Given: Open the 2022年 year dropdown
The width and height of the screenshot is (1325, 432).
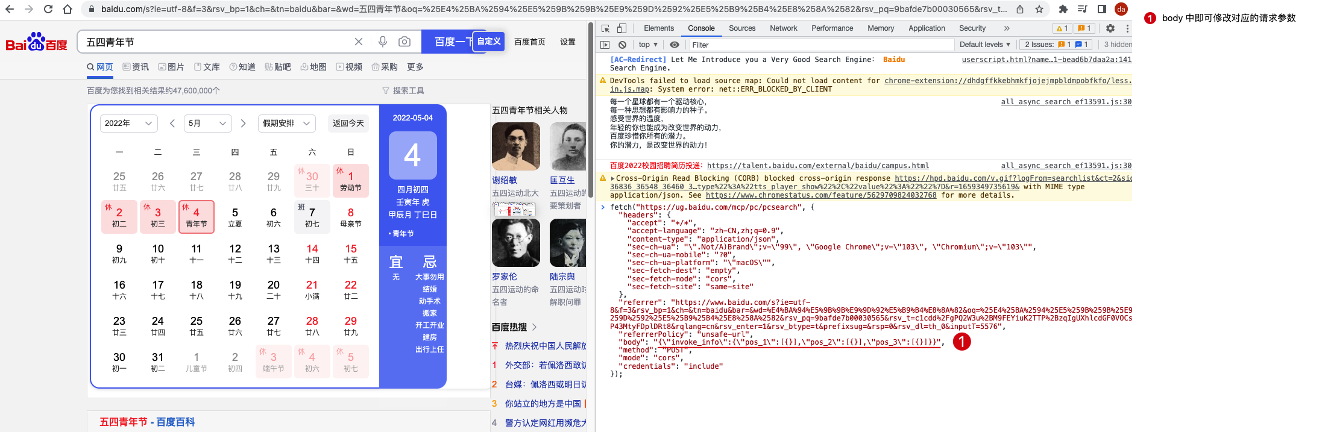Looking at the screenshot, I should pyautogui.click(x=128, y=123).
